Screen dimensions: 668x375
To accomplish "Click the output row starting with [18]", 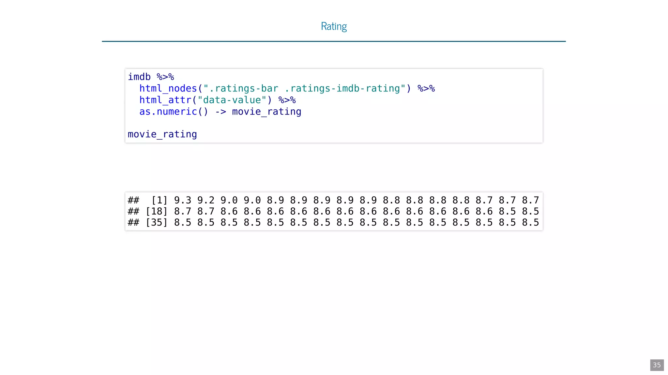I will [333, 211].
